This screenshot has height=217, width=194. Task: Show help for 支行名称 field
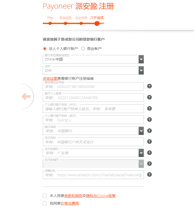tap(149, 142)
